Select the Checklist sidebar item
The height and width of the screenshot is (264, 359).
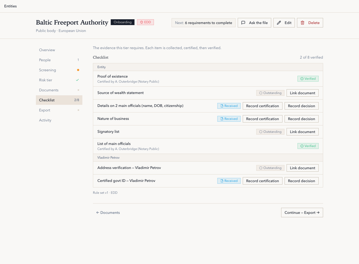pos(59,100)
